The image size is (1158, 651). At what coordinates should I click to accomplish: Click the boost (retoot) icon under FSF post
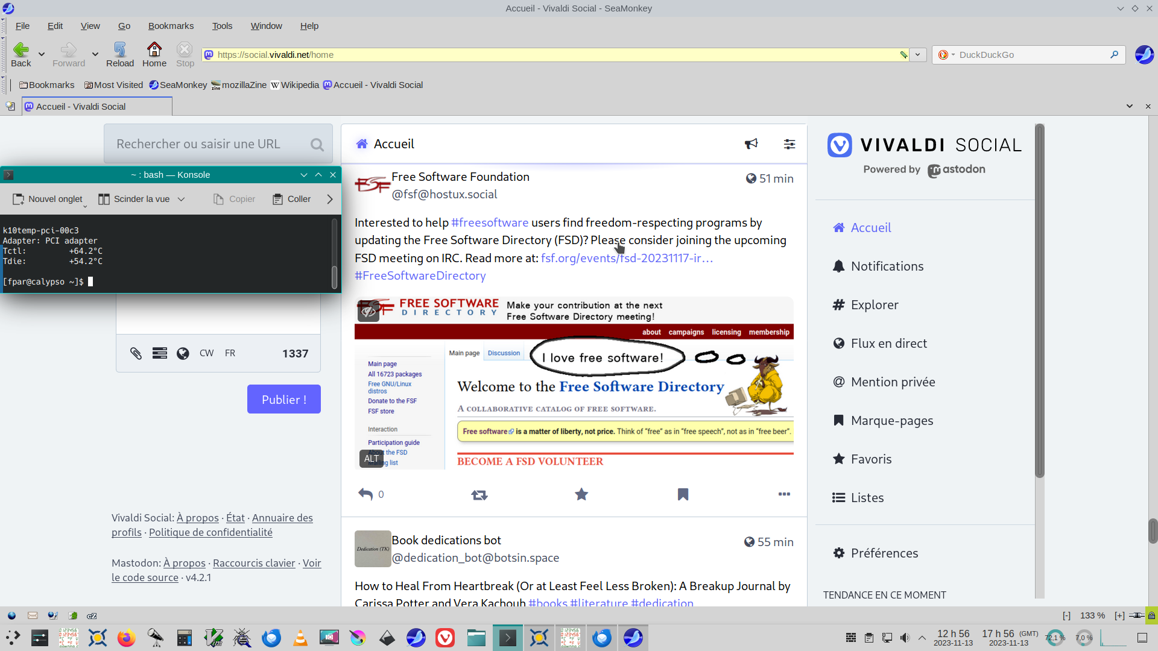479,495
